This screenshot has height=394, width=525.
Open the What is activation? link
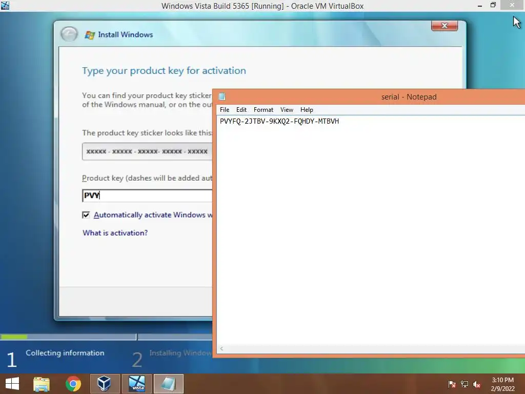point(115,233)
